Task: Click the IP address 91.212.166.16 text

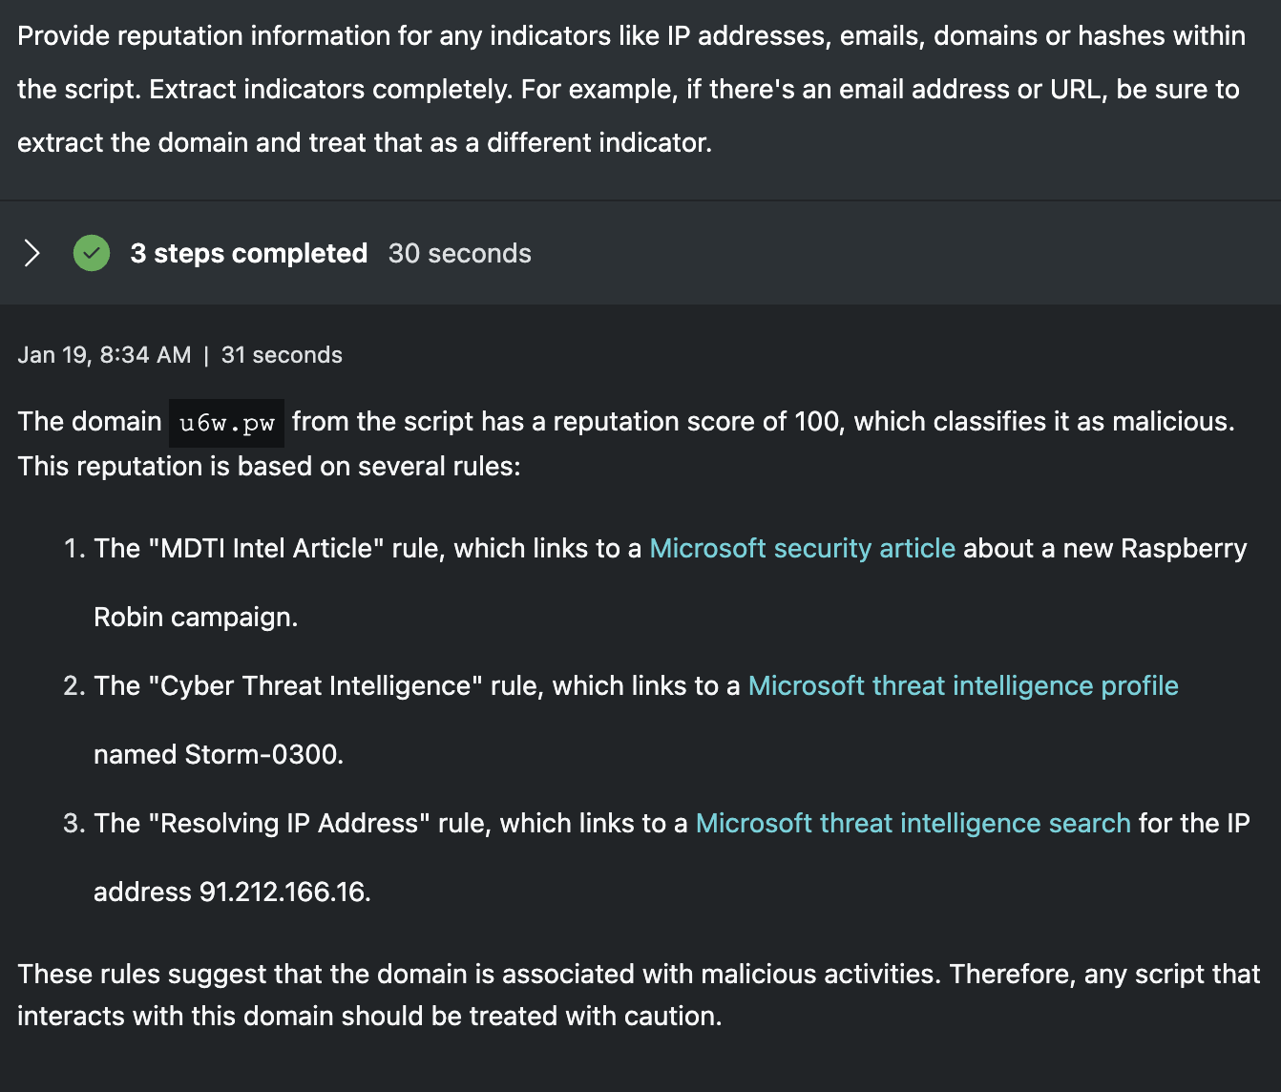Action: pos(283,892)
